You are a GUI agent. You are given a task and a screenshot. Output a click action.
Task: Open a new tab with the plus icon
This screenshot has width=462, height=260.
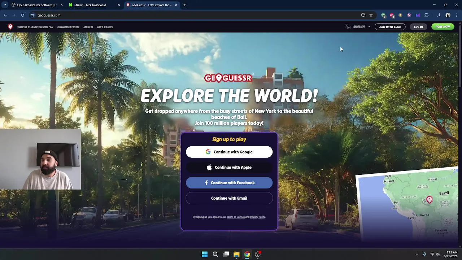click(x=185, y=5)
